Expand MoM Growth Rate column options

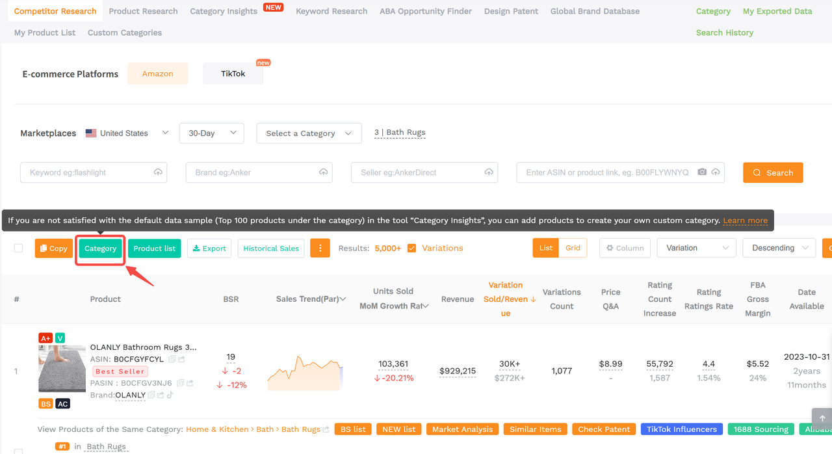(x=426, y=306)
